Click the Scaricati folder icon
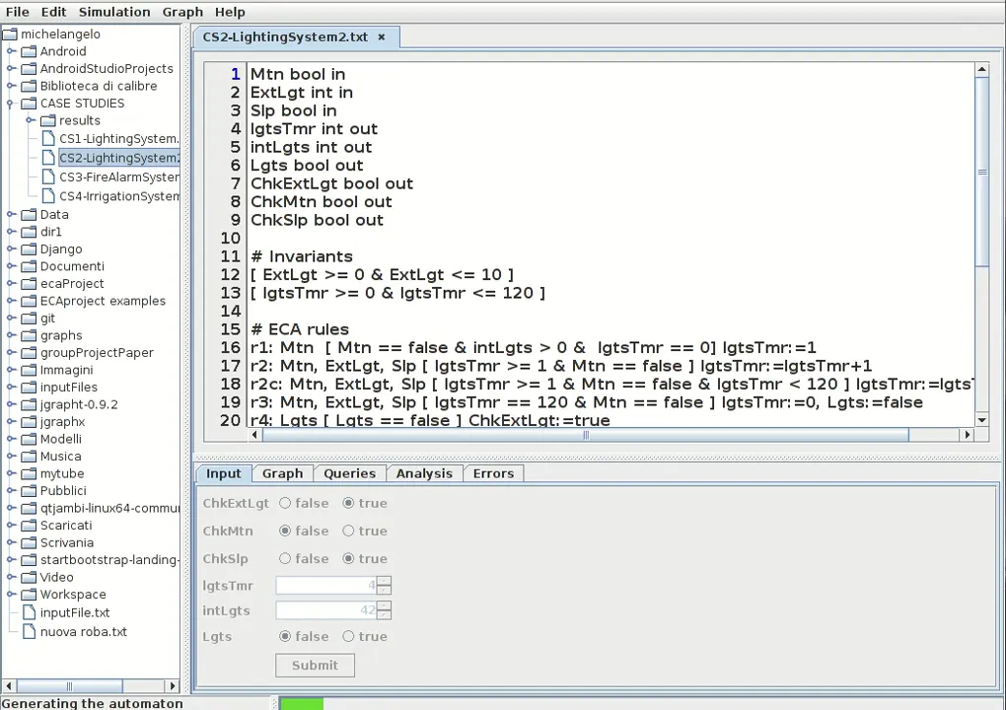This screenshot has width=1006, height=710. [x=29, y=526]
